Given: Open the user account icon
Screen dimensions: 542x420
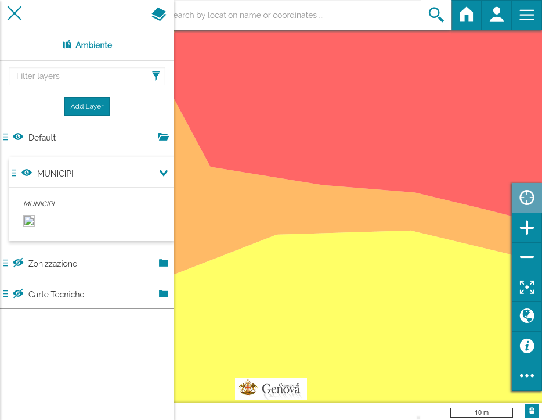Looking at the screenshot, I should point(497,15).
